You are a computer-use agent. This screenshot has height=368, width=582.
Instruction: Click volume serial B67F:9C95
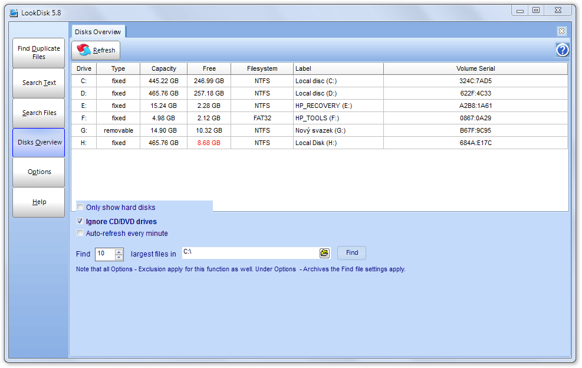tap(475, 131)
